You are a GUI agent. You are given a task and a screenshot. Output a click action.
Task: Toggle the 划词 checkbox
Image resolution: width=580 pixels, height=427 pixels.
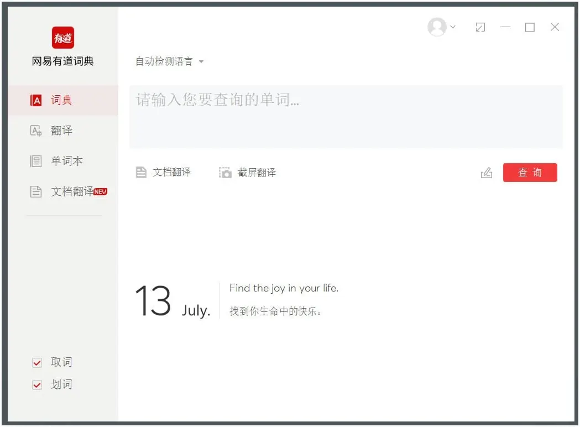(x=38, y=385)
